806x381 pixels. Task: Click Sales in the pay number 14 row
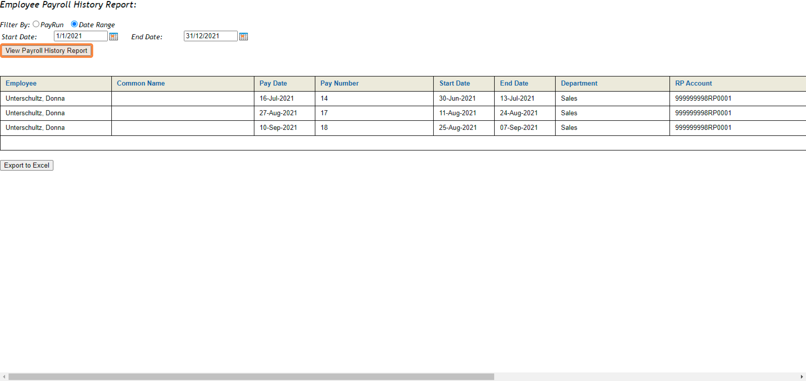tap(569, 98)
